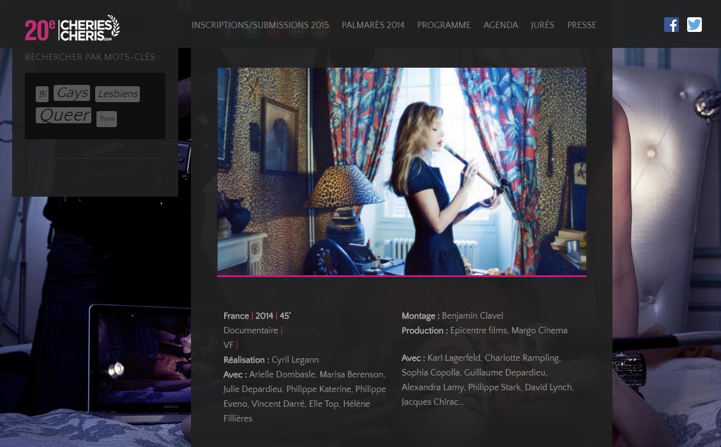This screenshot has height=447, width=721.
Task: Select the Gays keyword tag
Action: pyautogui.click(x=72, y=93)
